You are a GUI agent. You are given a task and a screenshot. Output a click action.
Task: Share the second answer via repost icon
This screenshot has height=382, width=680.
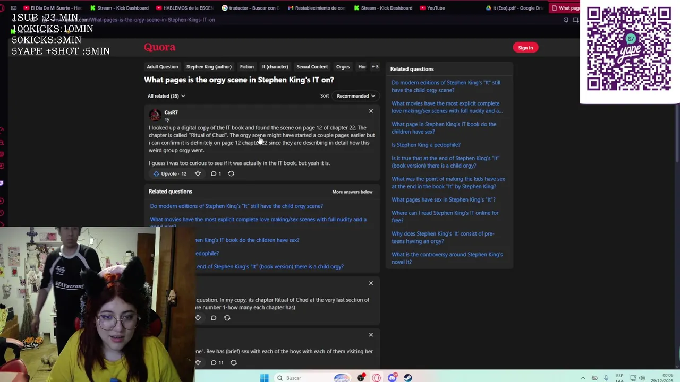[227, 318]
